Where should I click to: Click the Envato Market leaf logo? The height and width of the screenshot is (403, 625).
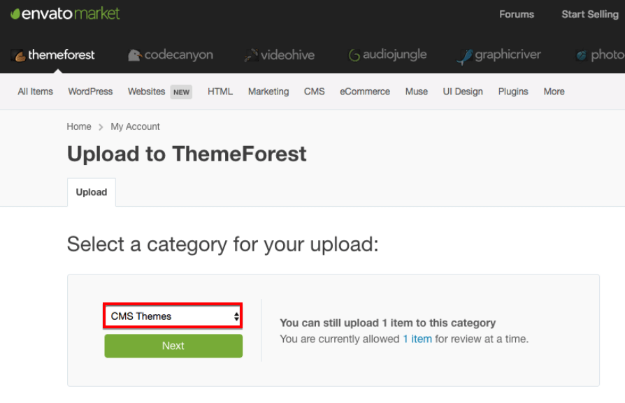15,14
